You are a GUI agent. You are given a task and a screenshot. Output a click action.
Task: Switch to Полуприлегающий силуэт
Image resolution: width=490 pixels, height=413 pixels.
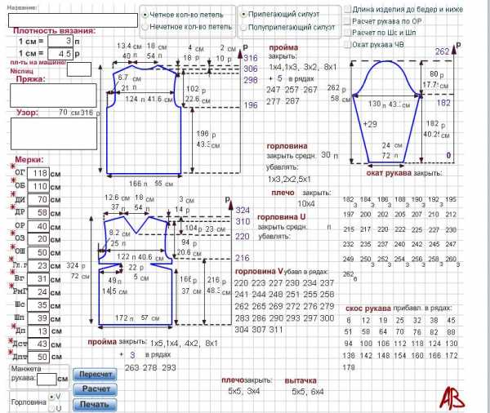click(x=244, y=29)
